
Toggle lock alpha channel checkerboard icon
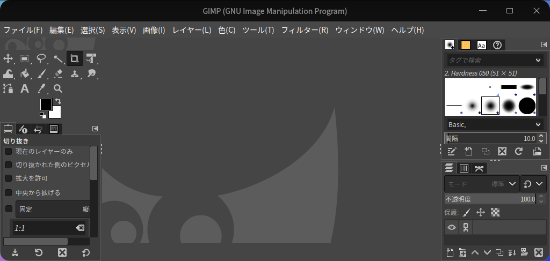point(495,212)
